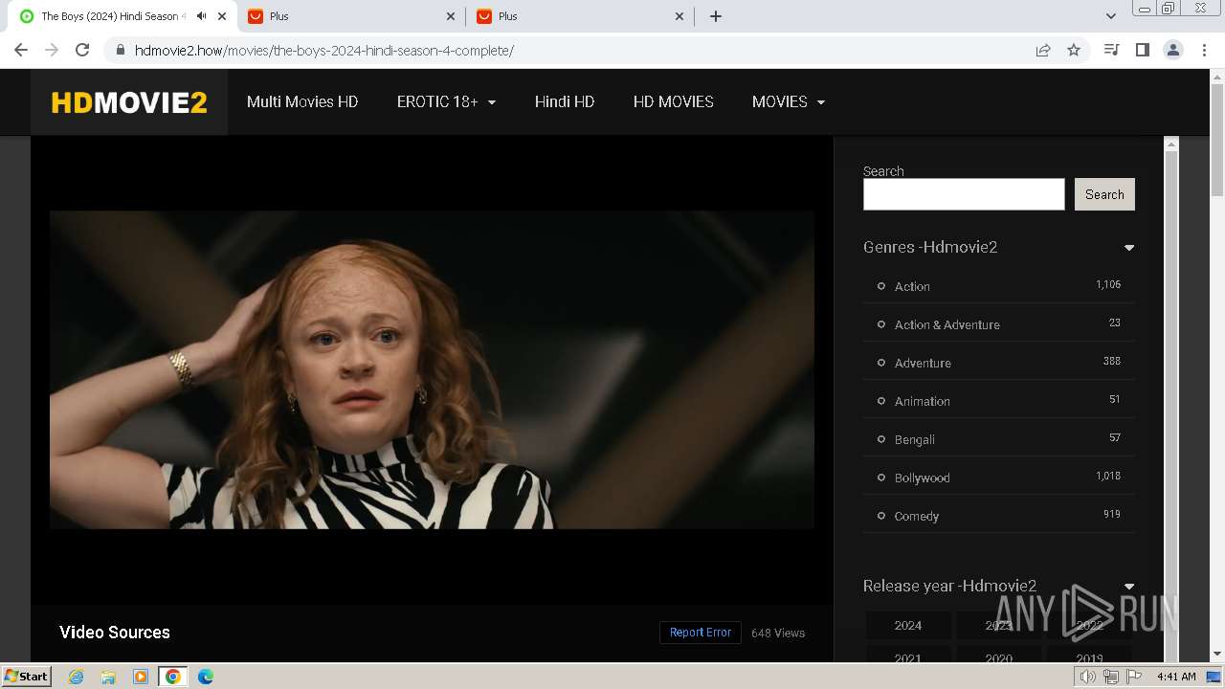Select release year 2023

pyautogui.click(x=999, y=625)
